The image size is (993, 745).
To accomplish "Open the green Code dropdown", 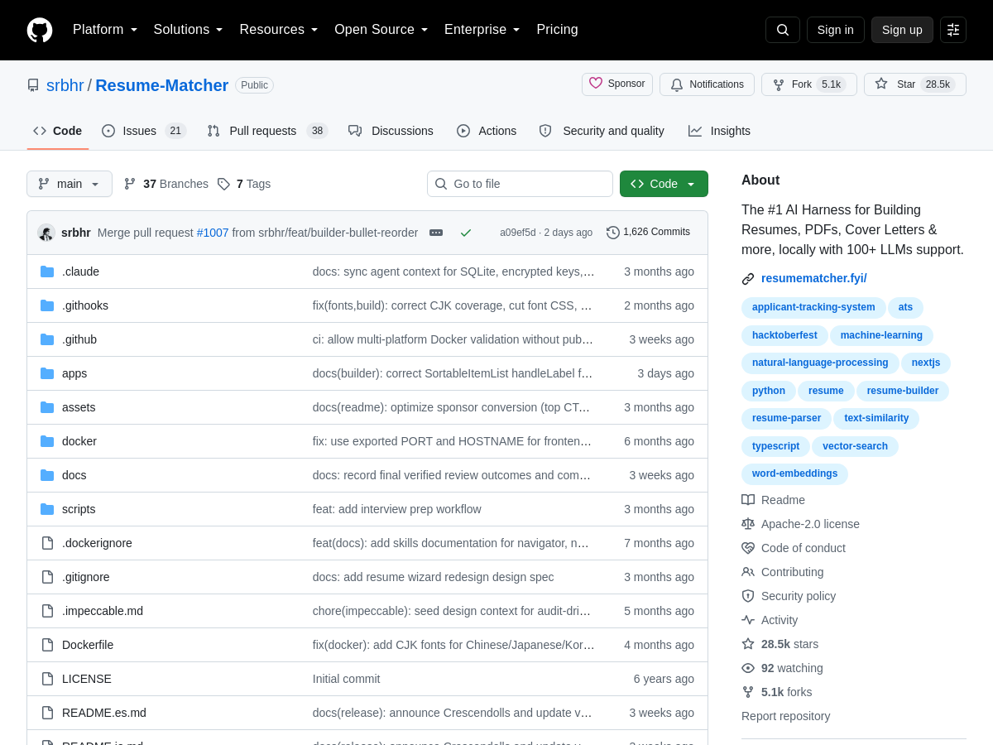I will coord(664,184).
